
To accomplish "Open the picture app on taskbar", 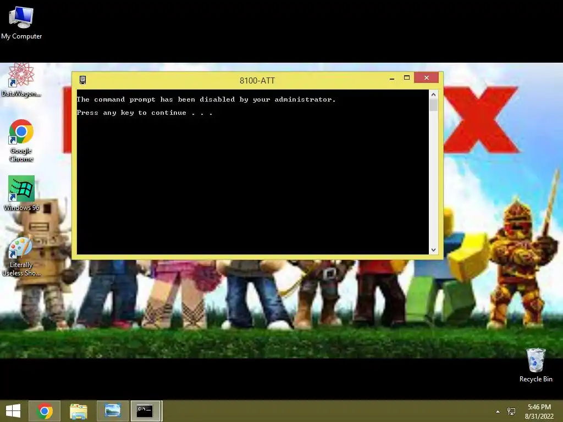I will (112, 411).
